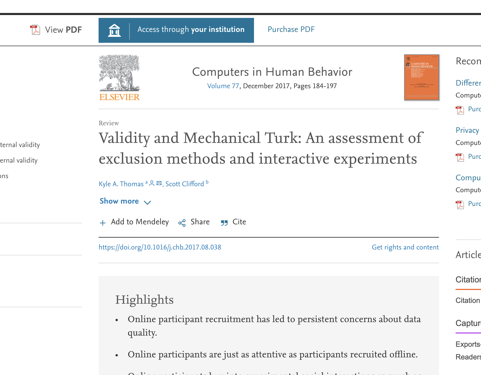Click the plus icon for Add to Mendeley
Viewport: 481px width, 375px height.
(x=103, y=223)
